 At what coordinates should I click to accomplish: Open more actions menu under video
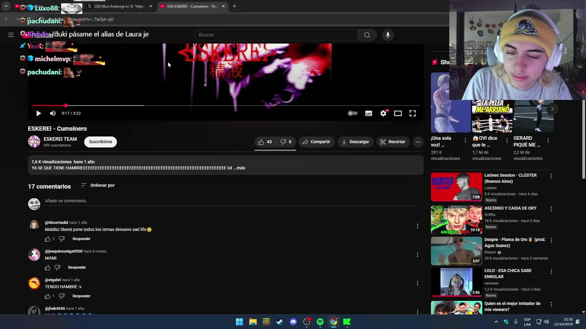418,142
